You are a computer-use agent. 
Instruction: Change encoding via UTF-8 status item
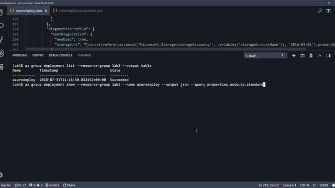coord(305,185)
